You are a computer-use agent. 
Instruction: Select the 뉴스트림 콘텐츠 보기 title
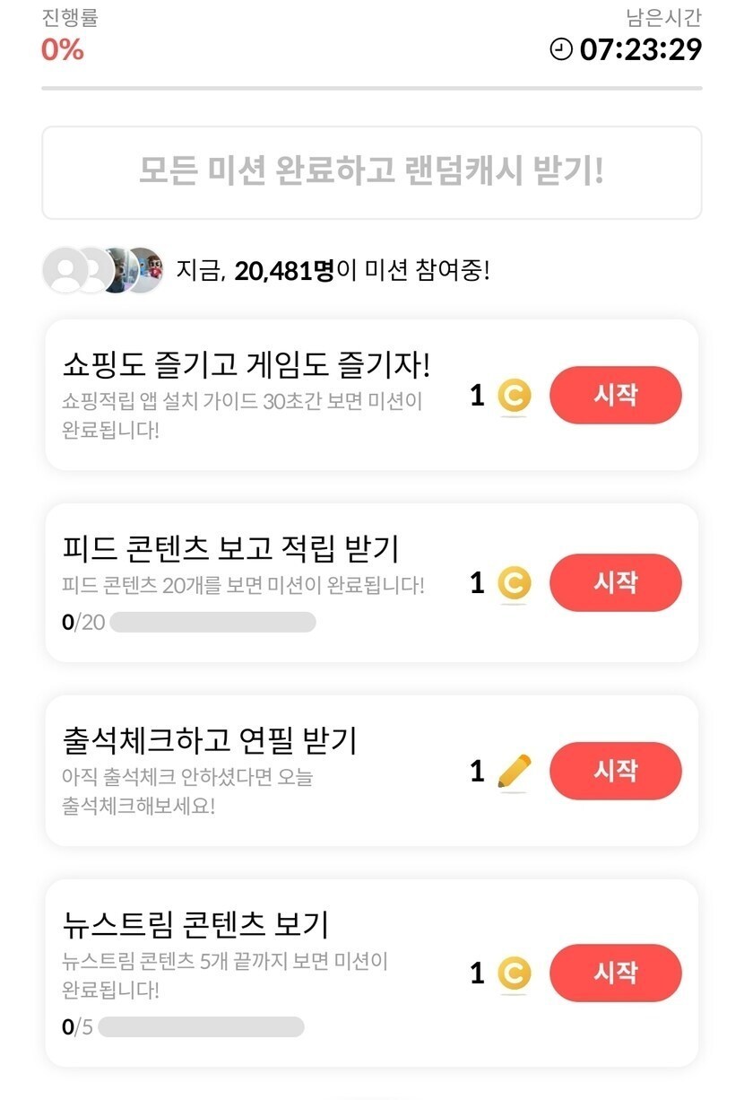tap(196, 923)
